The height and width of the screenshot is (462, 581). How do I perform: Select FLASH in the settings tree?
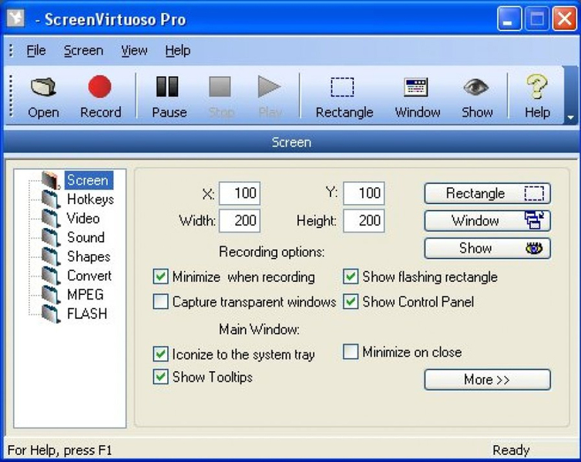click(87, 314)
